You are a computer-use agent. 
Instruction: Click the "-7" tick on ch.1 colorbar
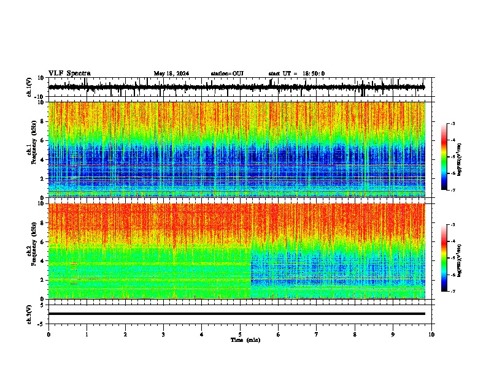[452, 190]
